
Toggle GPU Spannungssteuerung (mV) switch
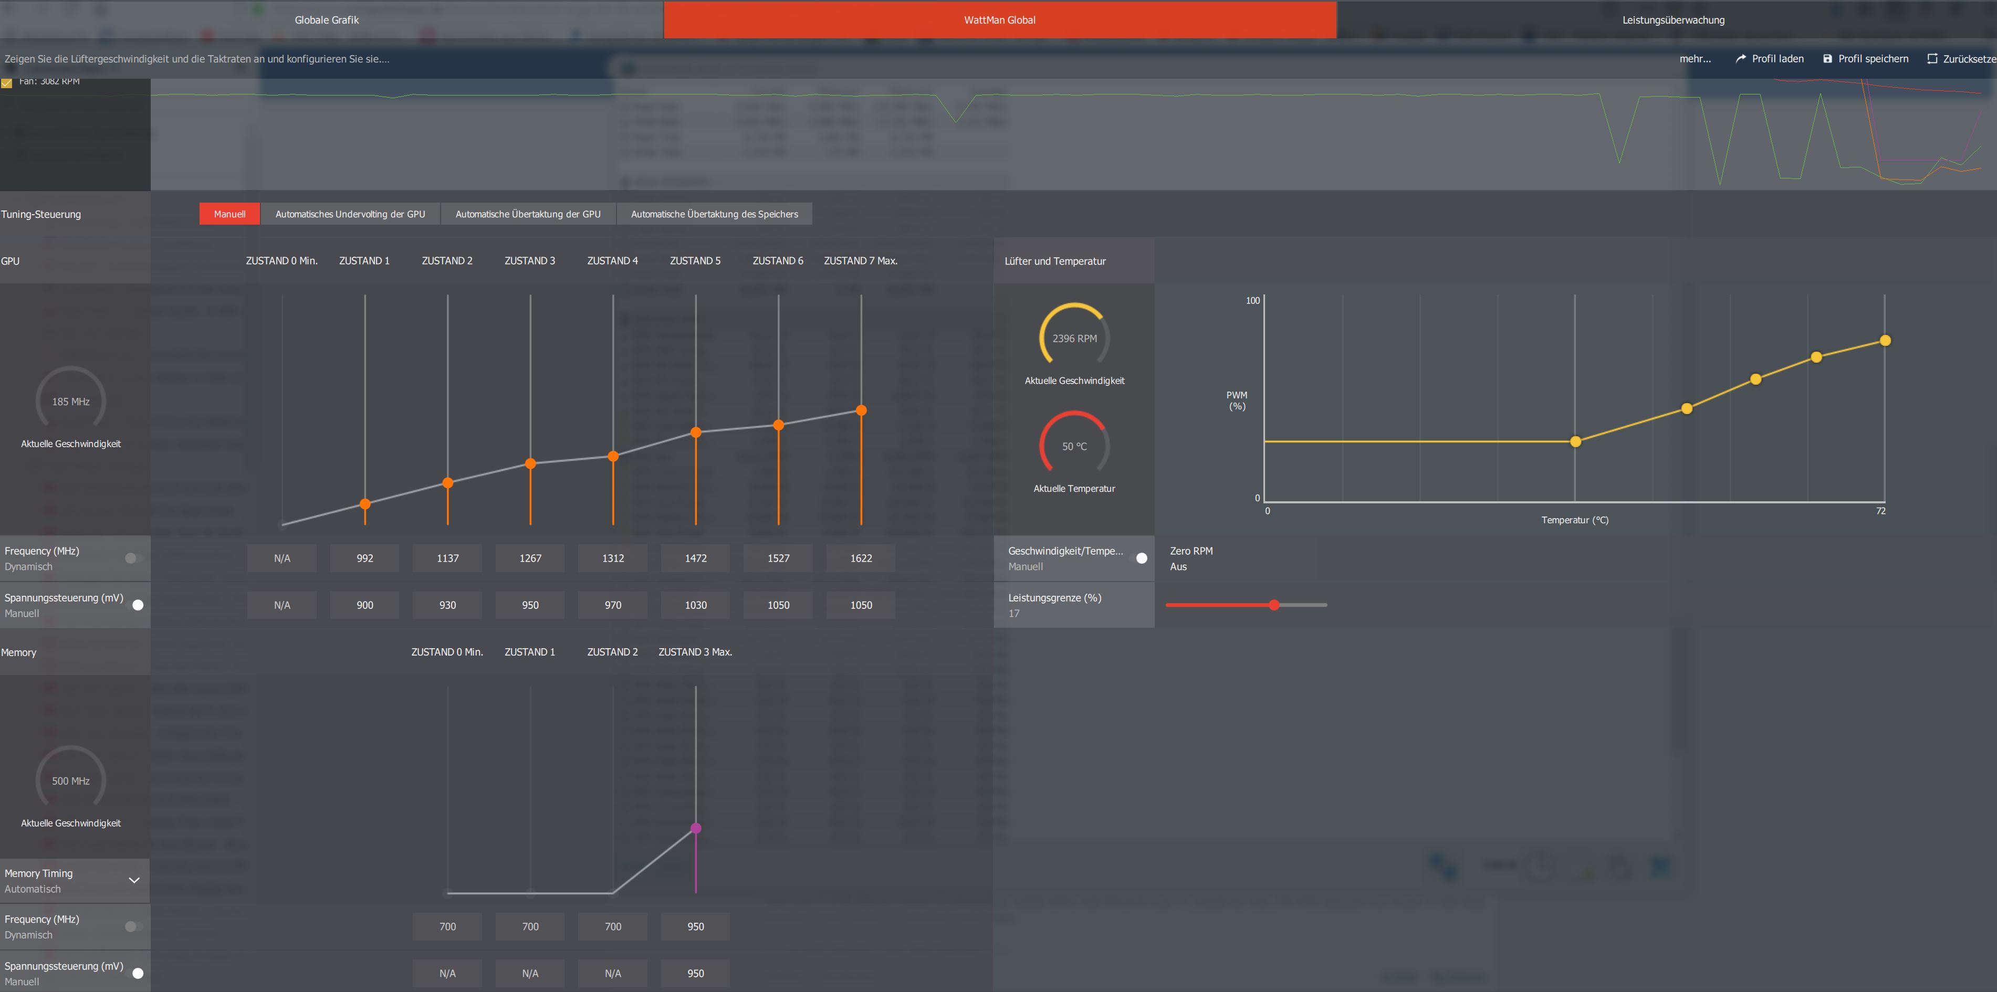point(135,605)
